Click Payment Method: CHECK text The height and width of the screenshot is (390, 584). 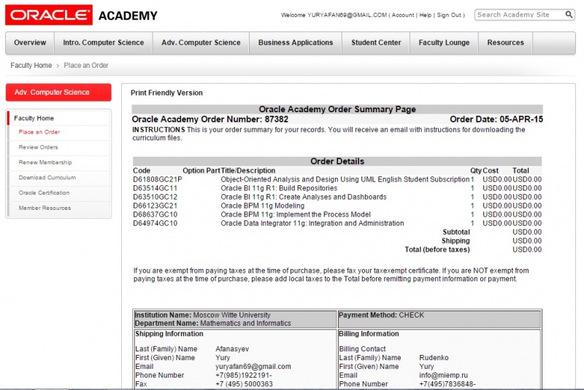click(x=381, y=315)
